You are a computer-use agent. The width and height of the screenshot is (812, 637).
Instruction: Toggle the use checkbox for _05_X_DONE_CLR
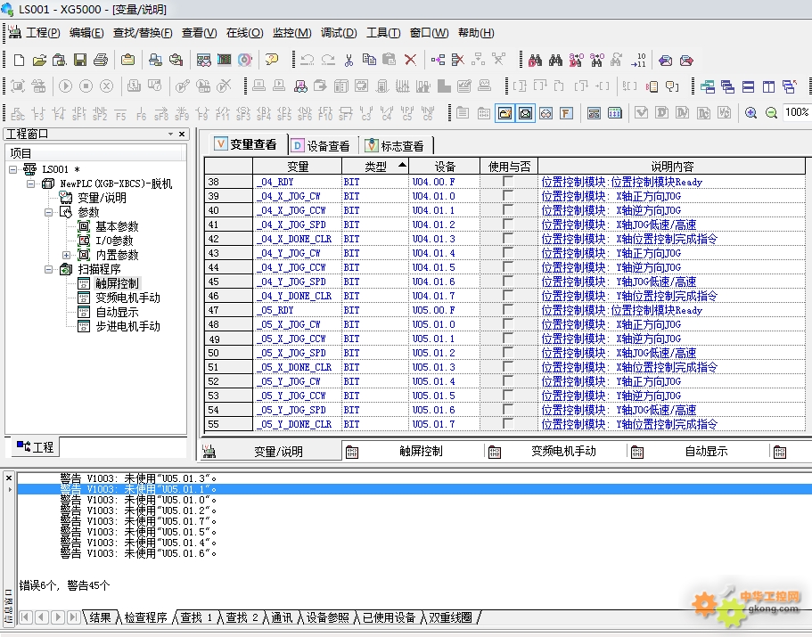(x=507, y=367)
